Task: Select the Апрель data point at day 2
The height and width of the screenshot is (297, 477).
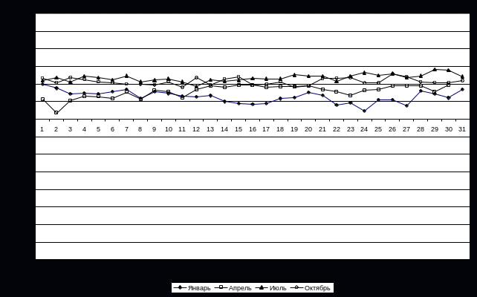Action: (x=56, y=113)
